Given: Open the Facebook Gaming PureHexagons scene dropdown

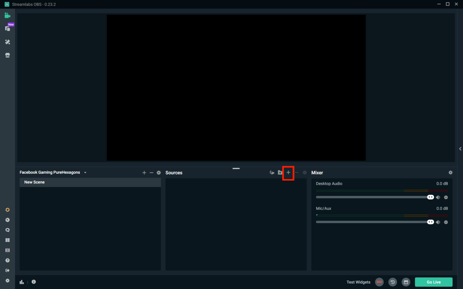Looking at the screenshot, I should (85, 172).
